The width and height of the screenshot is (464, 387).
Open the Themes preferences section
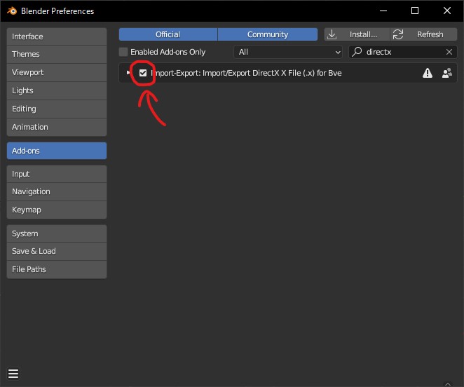click(x=57, y=54)
